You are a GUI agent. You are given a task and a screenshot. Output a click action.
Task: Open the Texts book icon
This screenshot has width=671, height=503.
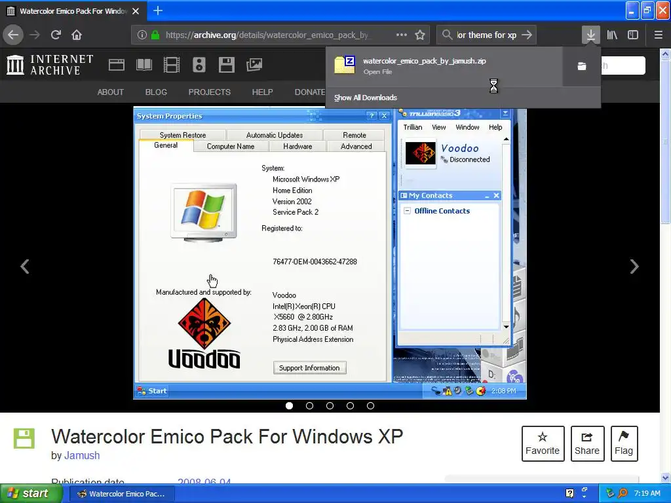pos(144,65)
